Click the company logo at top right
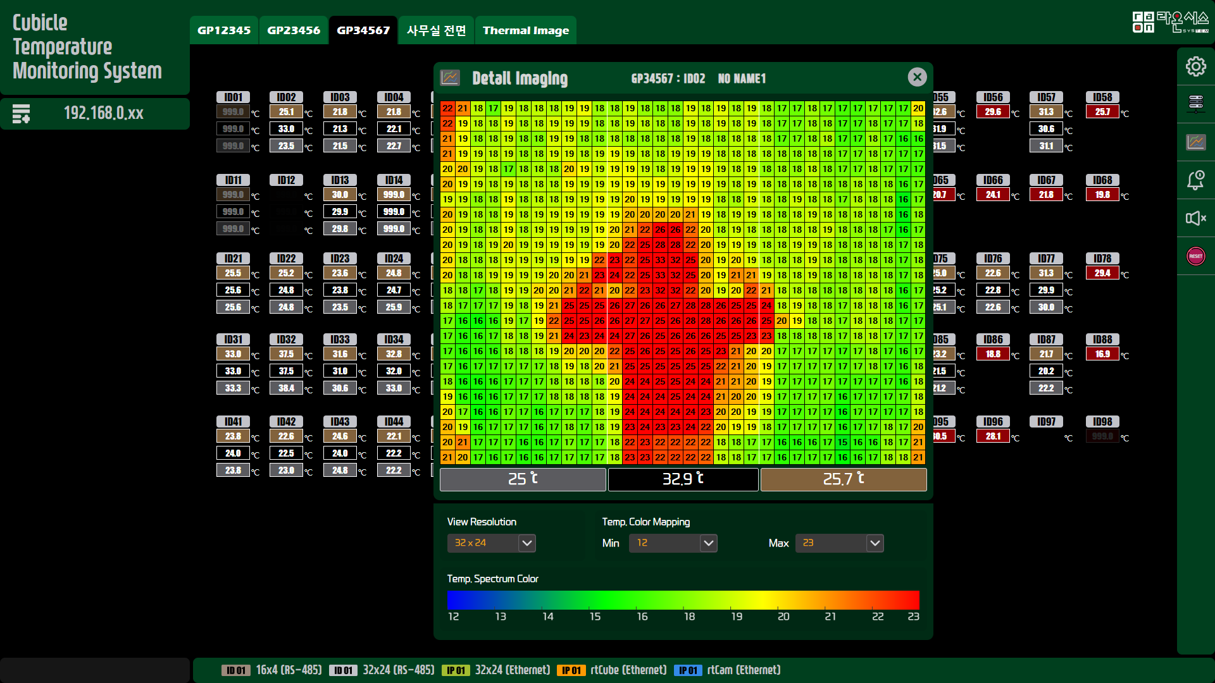The height and width of the screenshot is (683, 1215). click(x=1170, y=22)
